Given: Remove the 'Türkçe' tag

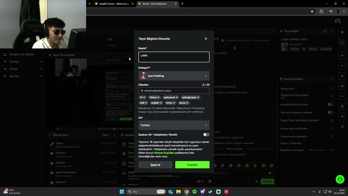Looking at the screenshot, I should click(x=159, y=97).
